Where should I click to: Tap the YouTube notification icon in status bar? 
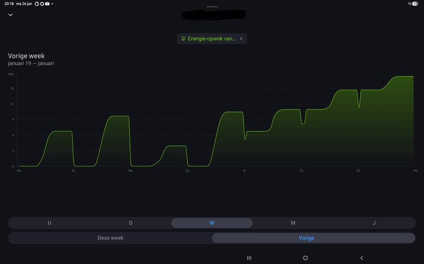click(47, 4)
